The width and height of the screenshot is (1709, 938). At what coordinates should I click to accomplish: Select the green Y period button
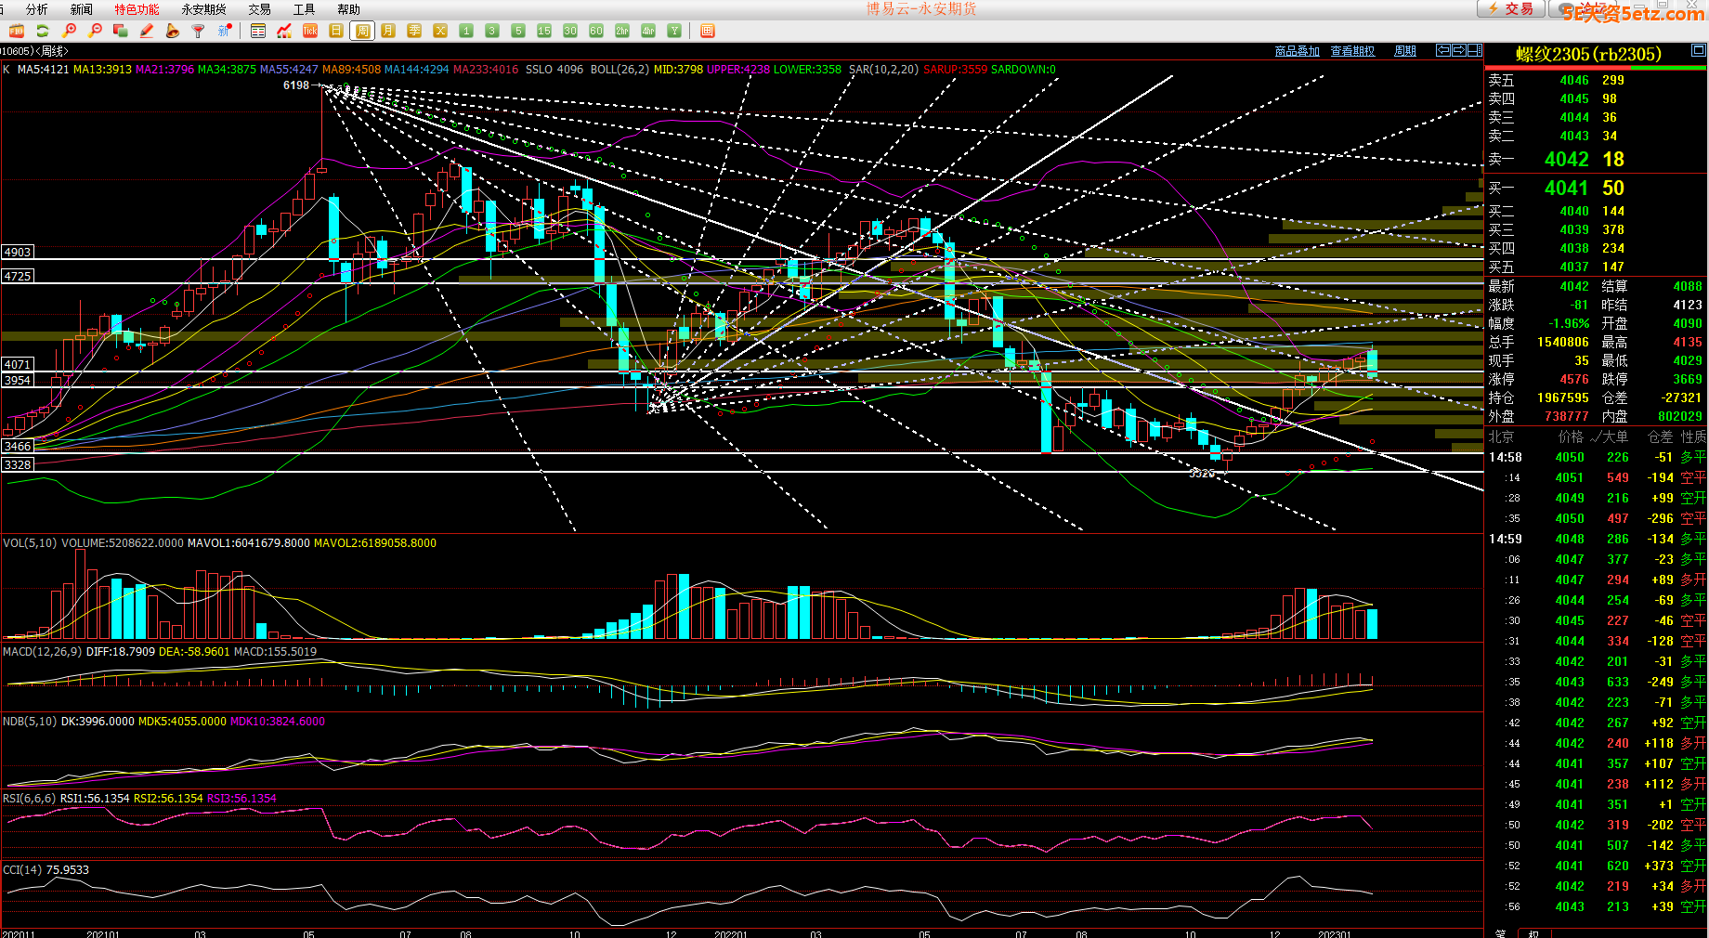coord(674,31)
